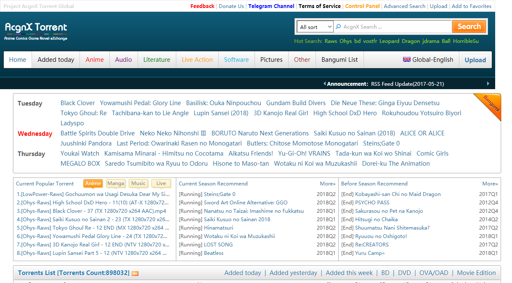Click the Upload button in the navigation bar
Image resolution: width=512 pixels, height=283 pixels.
coord(475,60)
